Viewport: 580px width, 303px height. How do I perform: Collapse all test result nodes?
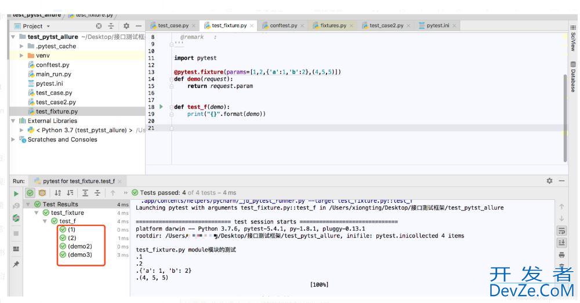tap(97, 192)
